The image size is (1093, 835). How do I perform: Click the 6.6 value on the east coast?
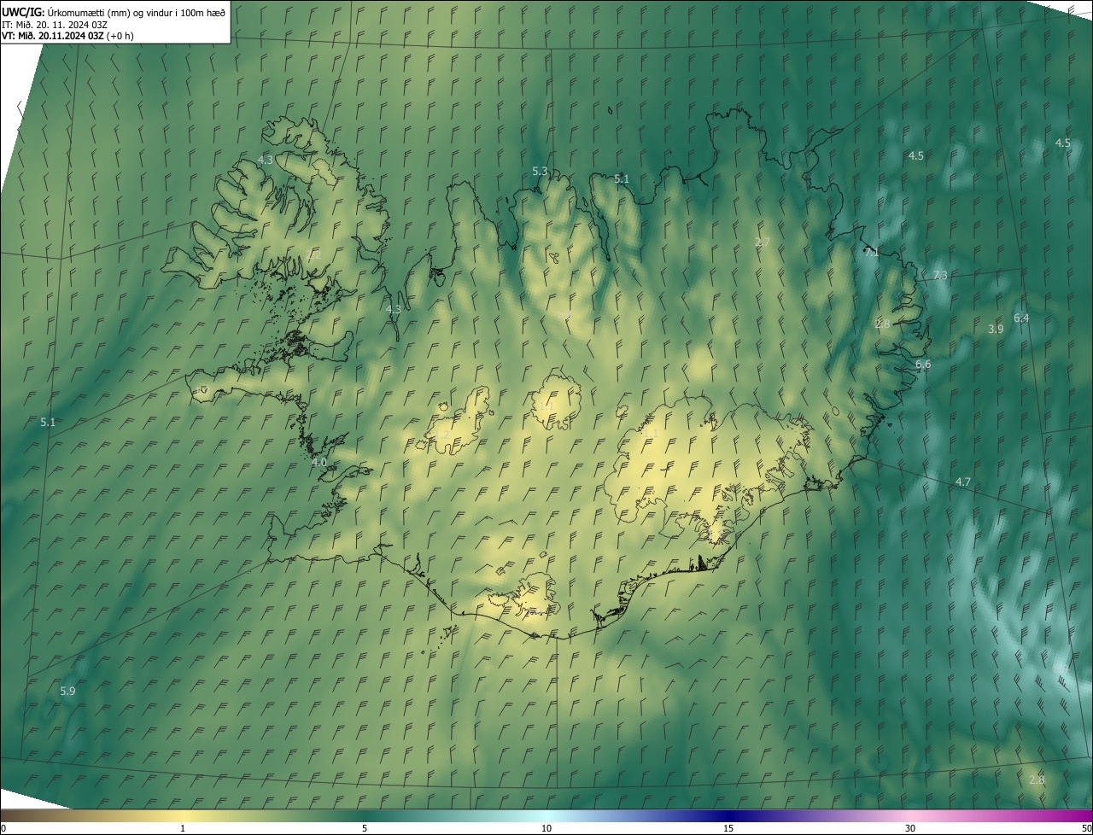[923, 365]
